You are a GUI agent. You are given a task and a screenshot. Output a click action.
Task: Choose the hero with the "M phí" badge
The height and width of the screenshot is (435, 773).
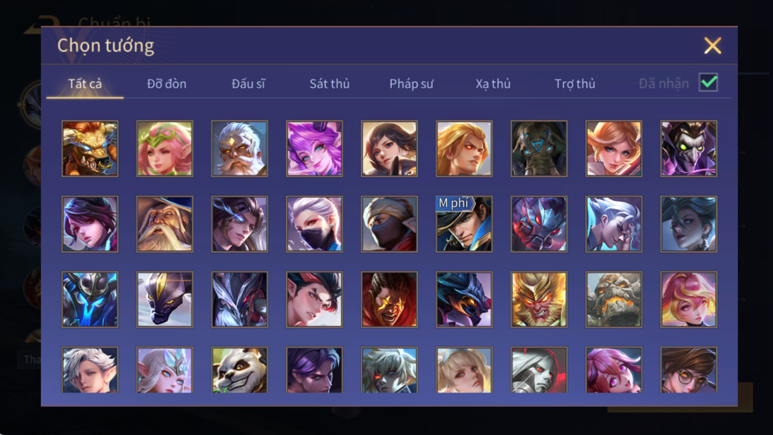pyautogui.click(x=464, y=224)
